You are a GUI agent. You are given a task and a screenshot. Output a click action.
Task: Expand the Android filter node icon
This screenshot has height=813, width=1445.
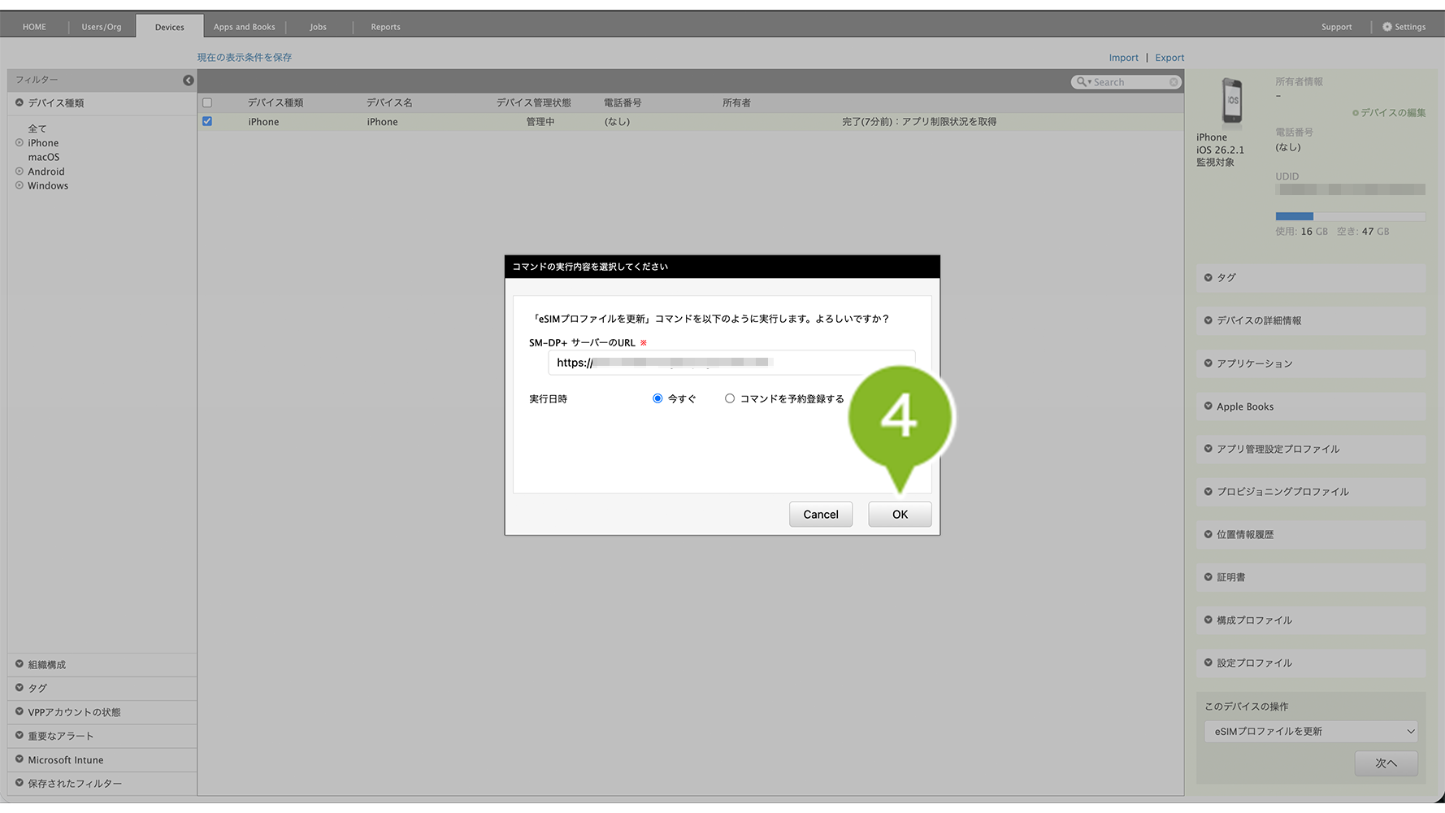pos(20,172)
